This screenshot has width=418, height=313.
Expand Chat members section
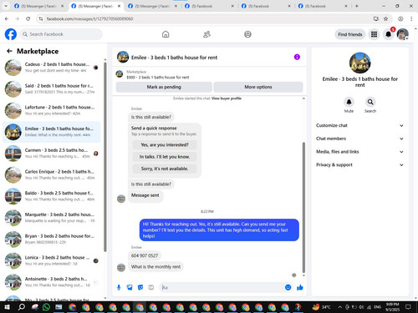click(x=359, y=139)
